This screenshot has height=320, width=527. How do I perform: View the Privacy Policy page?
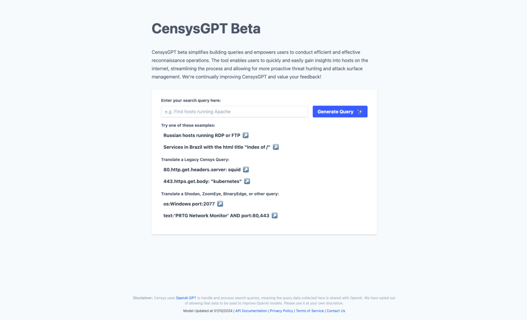point(281,310)
